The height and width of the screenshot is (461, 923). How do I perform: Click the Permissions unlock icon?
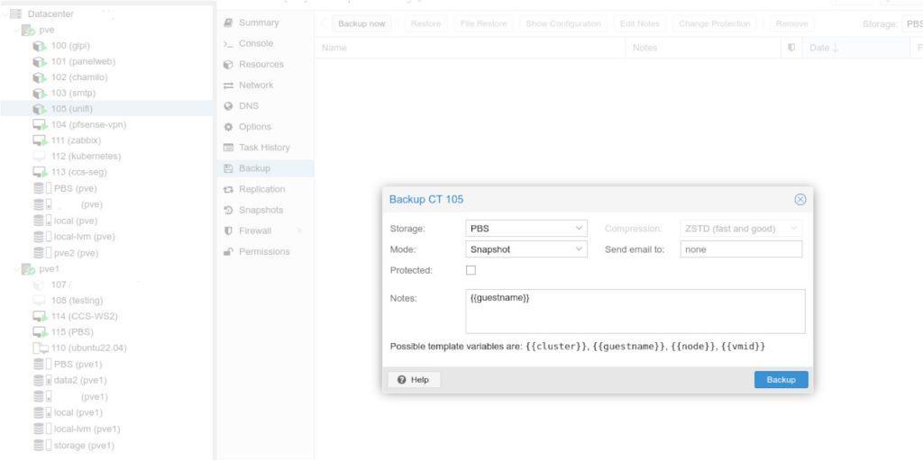coord(228,252)
